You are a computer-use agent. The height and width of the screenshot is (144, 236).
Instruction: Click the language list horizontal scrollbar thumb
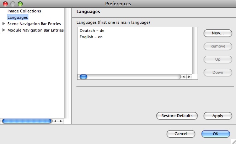[x=84, y=77]
